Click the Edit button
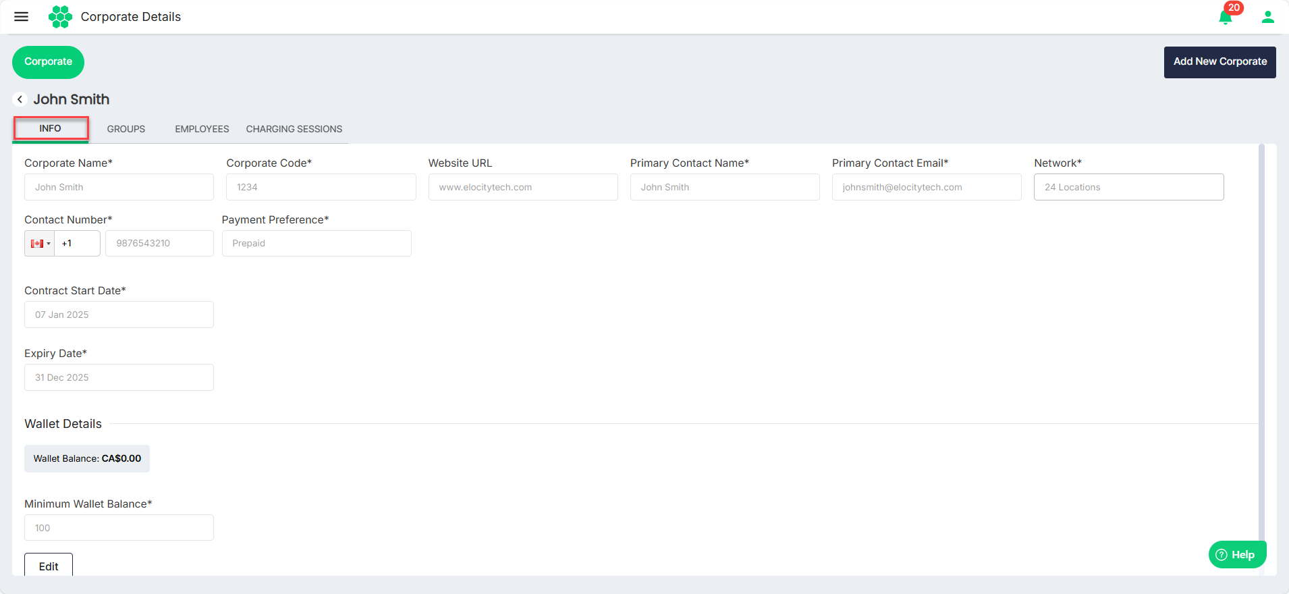Viewport: 1289px width, 594px height. (49, 566)
